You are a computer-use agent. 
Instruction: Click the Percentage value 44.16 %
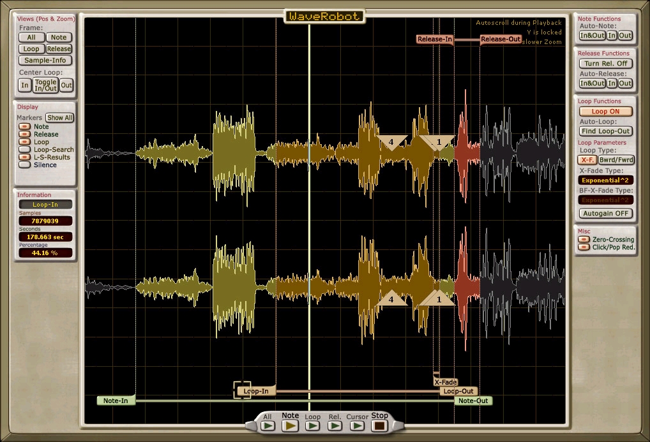[x=45, y=253]
